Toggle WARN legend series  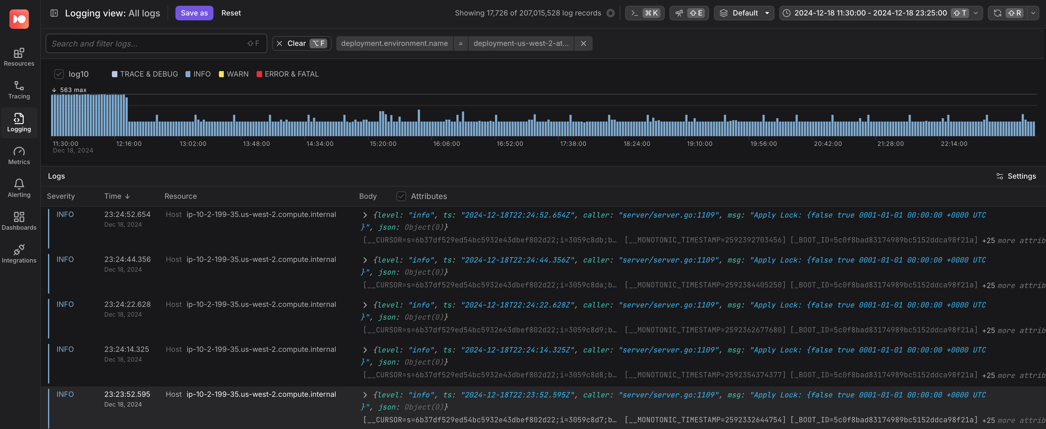coord(234,74)
